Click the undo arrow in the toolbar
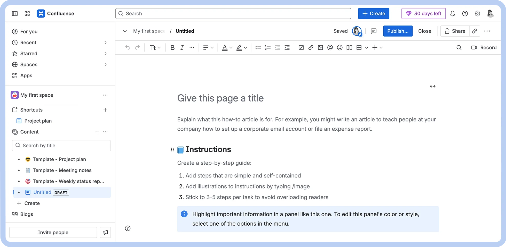This screenshot has width=506, height=247. [x=128, y=47]
